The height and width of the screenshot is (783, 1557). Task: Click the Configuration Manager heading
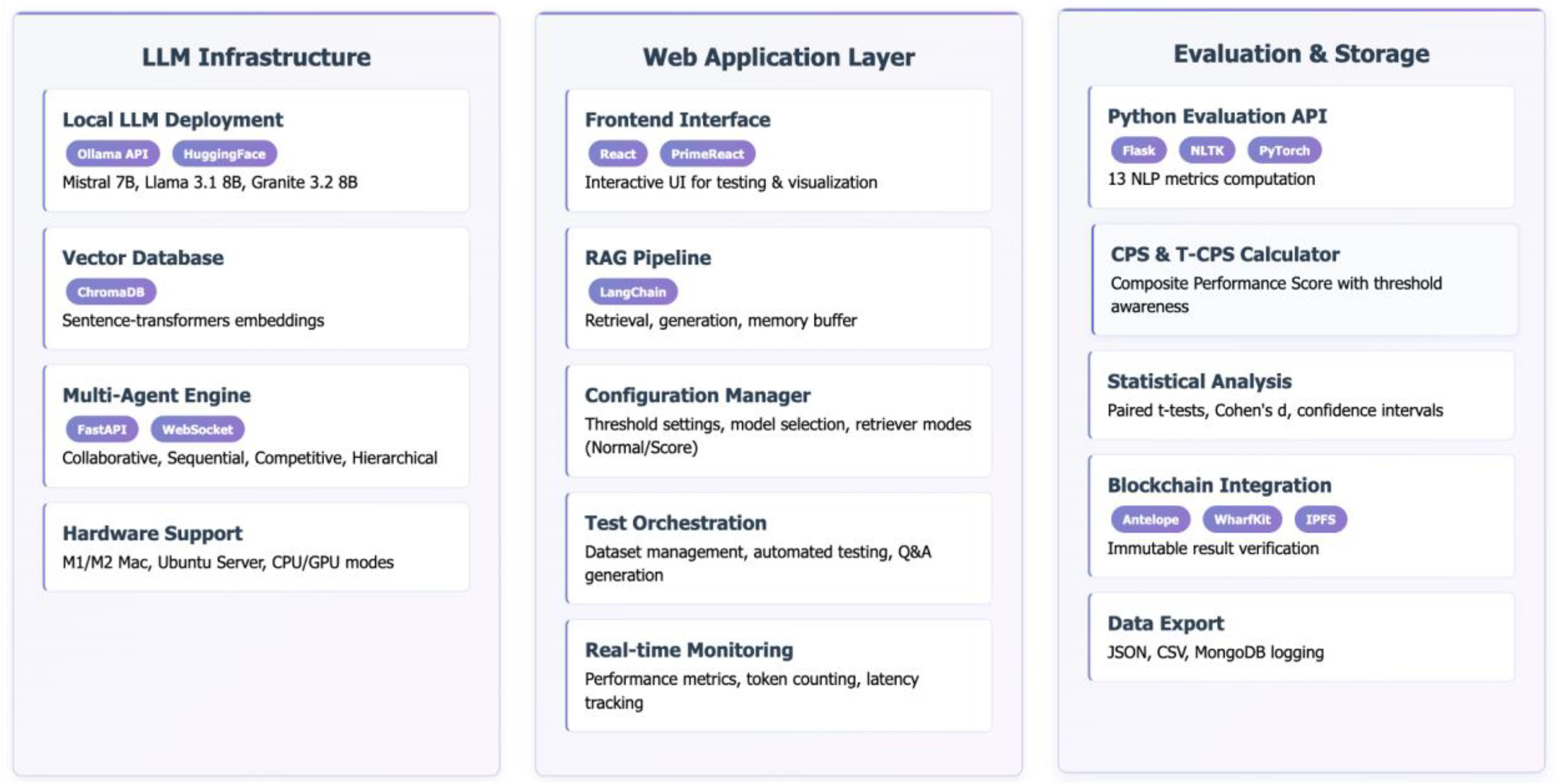pos(697,395)
